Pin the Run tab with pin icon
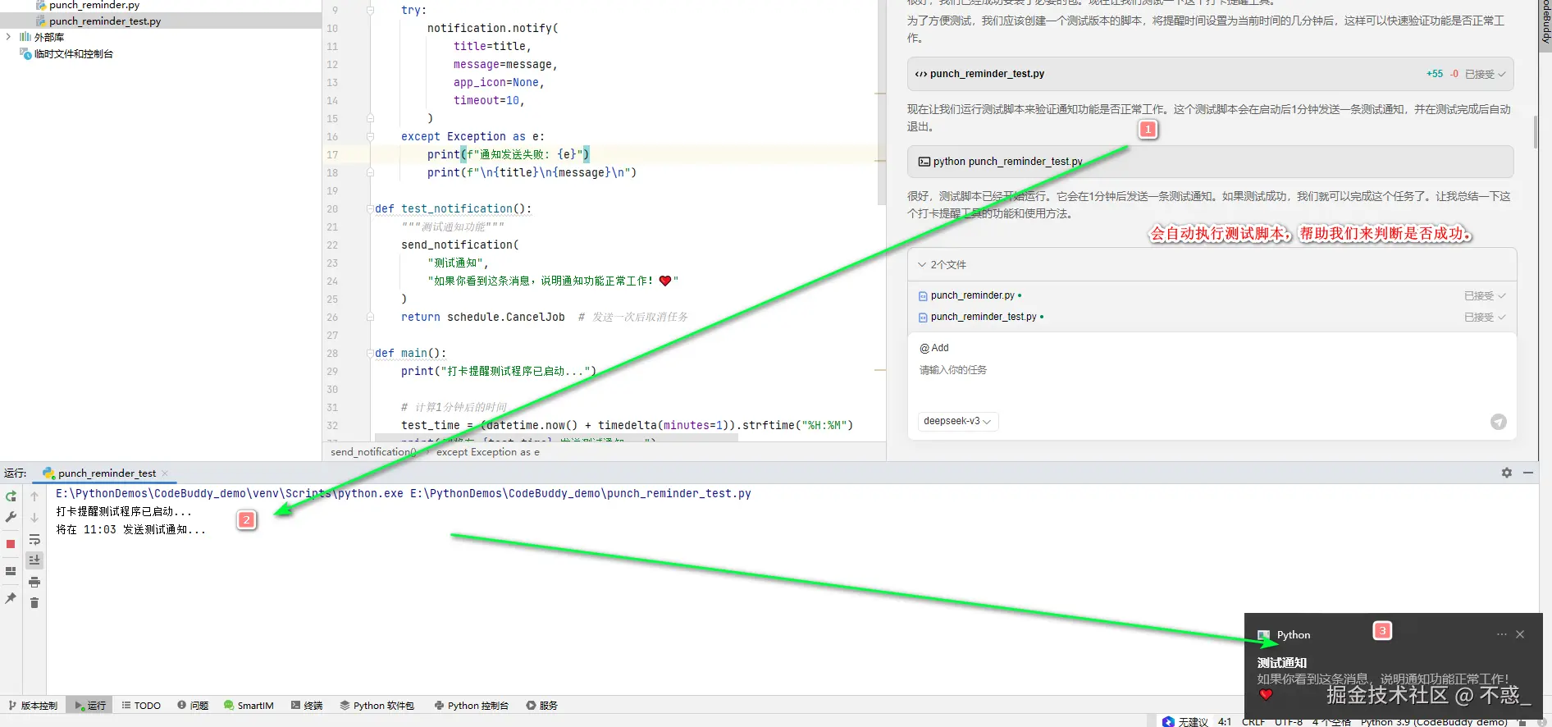The width and height of the screenshot is (1552, 727). (x=11, y=598)
